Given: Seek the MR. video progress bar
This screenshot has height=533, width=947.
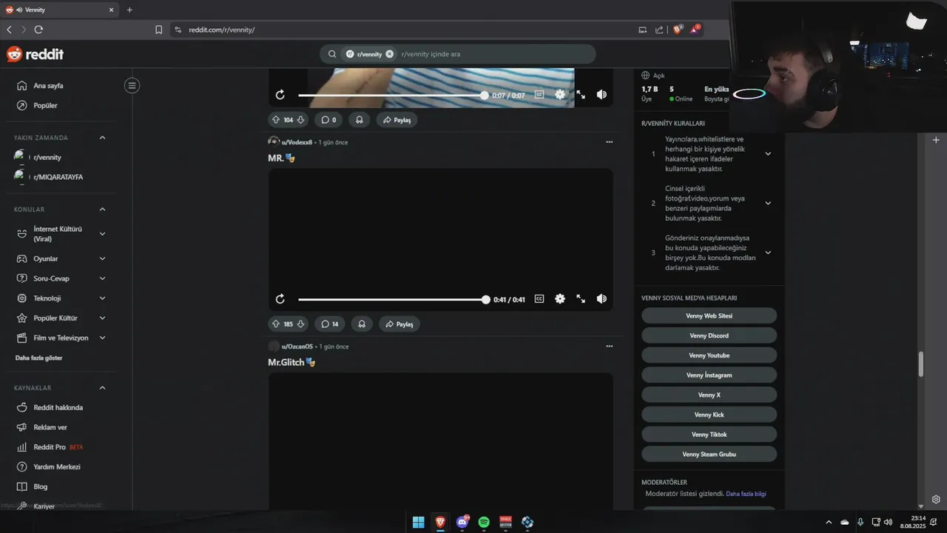Looking at the screenshot, I should tap(392, 299).
